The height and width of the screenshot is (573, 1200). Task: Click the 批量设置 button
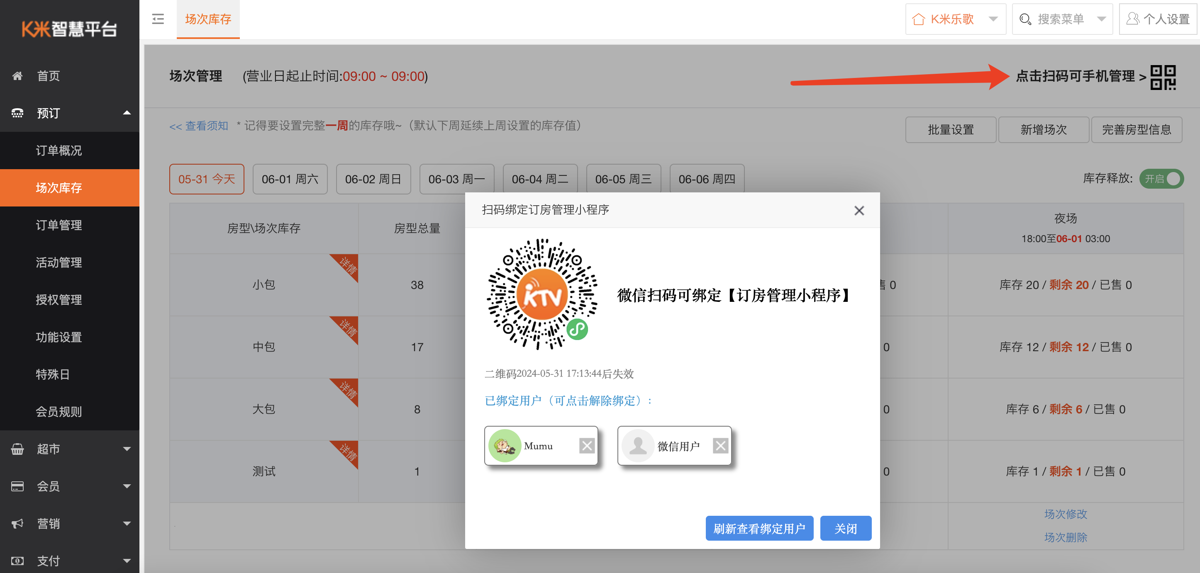coord(950,129)
